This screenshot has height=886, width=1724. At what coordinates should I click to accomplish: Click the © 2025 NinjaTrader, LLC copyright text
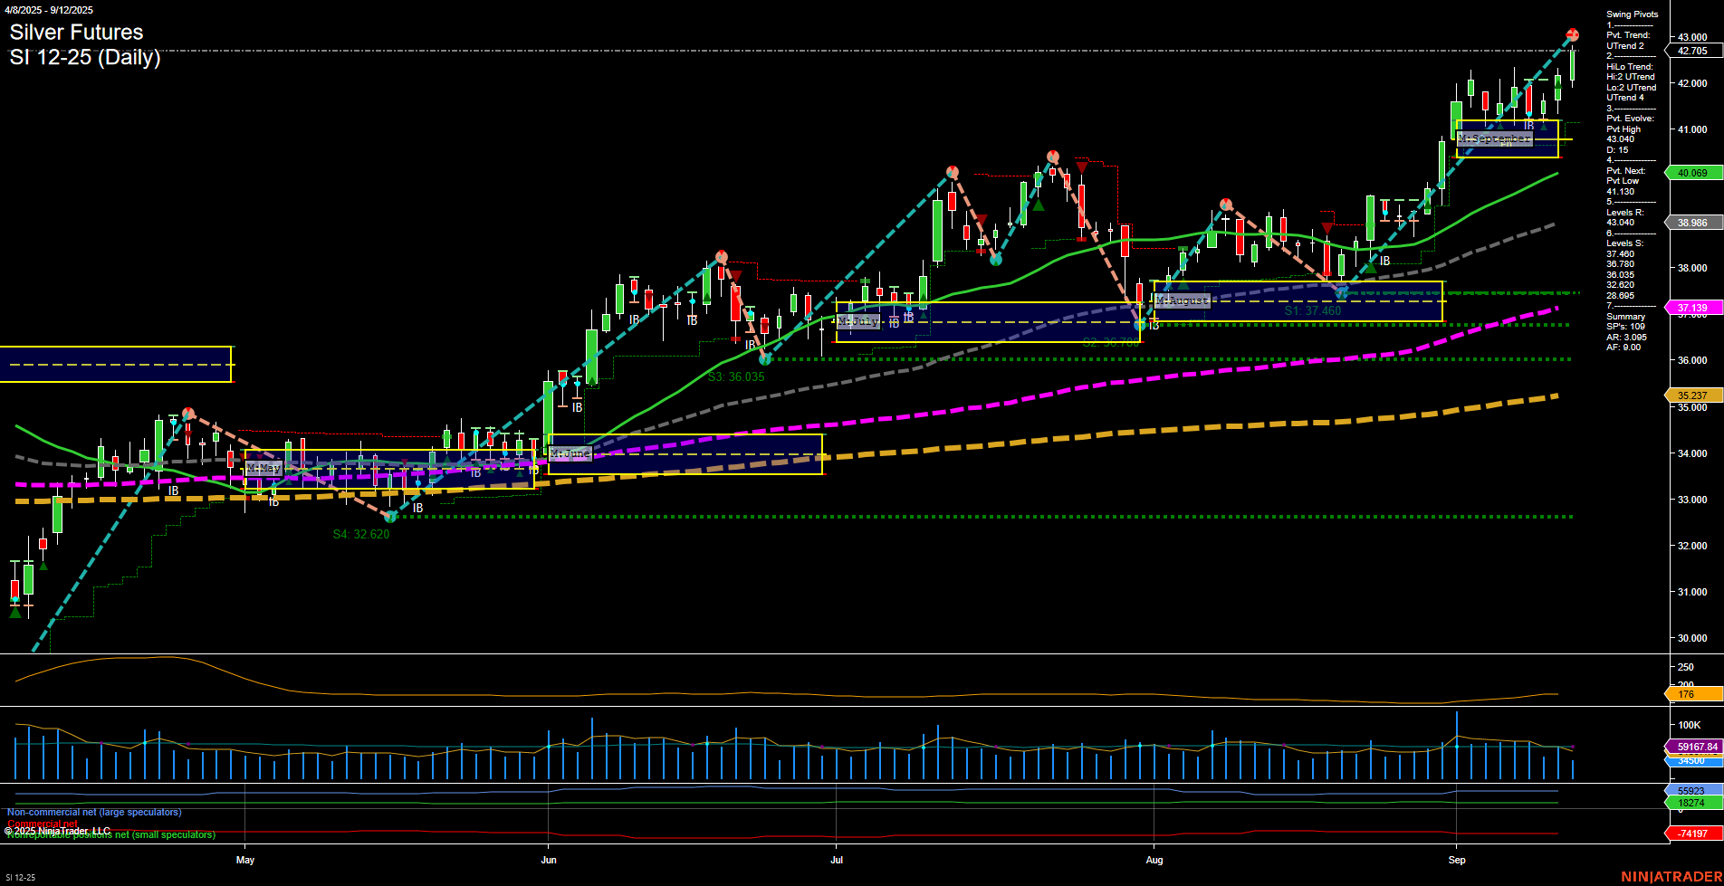point(56,830)
